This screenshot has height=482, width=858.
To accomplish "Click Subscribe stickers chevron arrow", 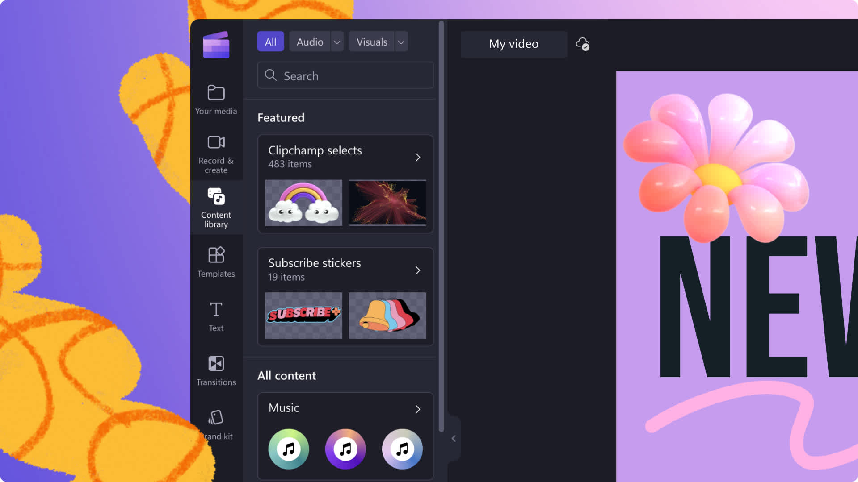I will (x=418, y=270).
